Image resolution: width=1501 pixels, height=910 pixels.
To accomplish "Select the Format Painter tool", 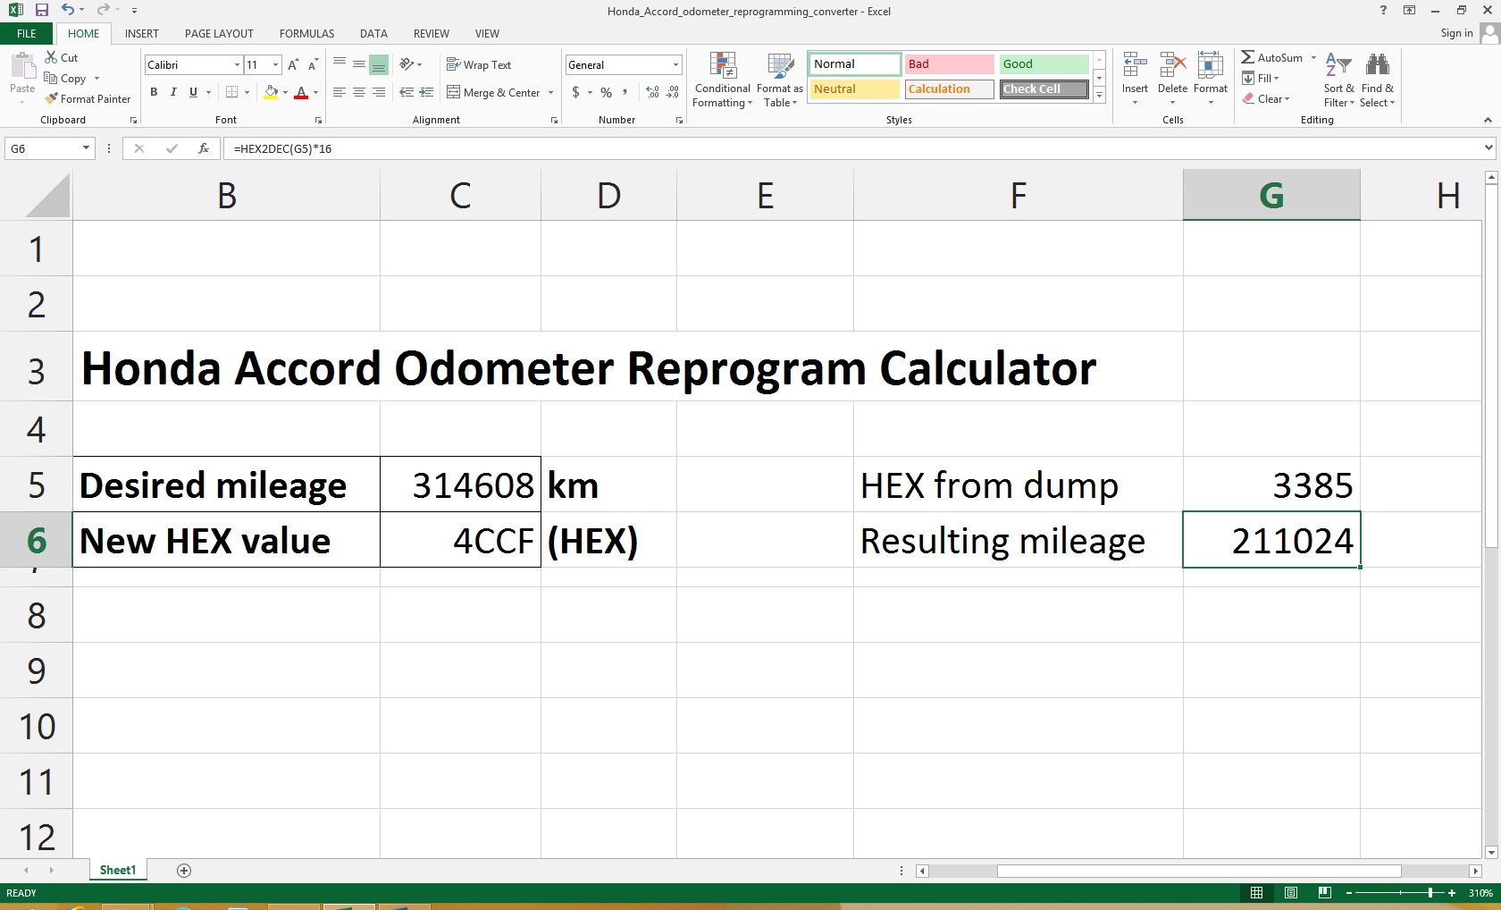I will 88,98.
